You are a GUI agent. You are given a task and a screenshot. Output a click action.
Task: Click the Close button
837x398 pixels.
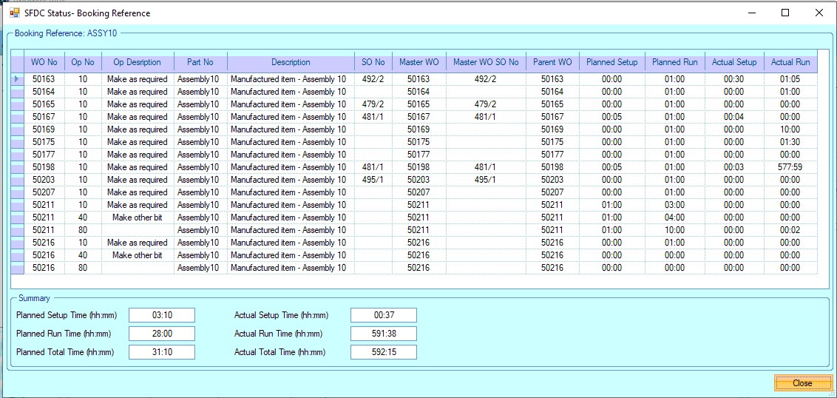coord(802,382)
